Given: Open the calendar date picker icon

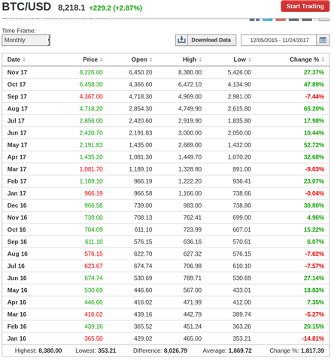Looking at the screenshot, I should coord(323,40).
